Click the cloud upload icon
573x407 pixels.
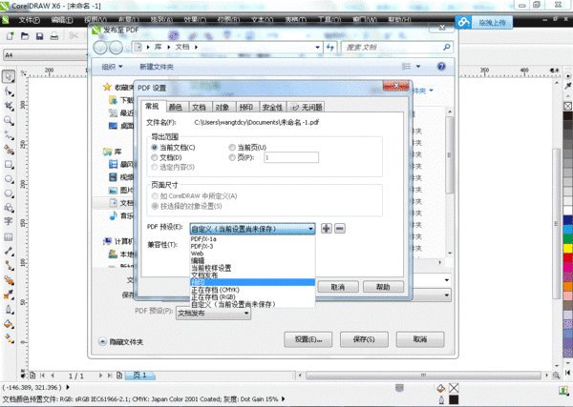pos(463,22)
